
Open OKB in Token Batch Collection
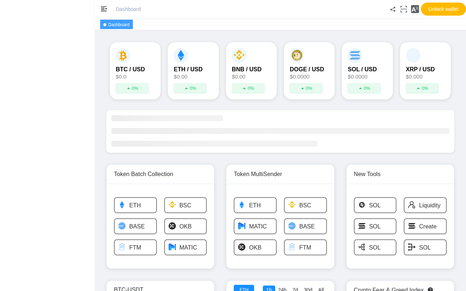click(185, 226)
